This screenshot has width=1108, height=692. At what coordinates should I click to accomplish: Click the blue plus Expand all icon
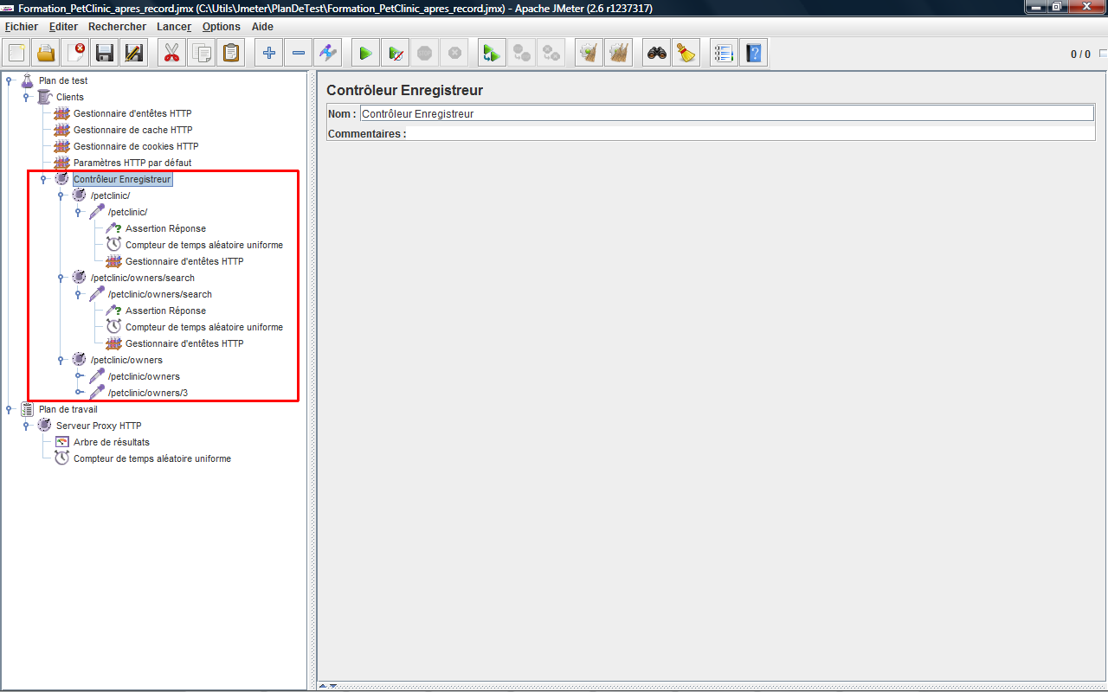[x=269, y=54]
